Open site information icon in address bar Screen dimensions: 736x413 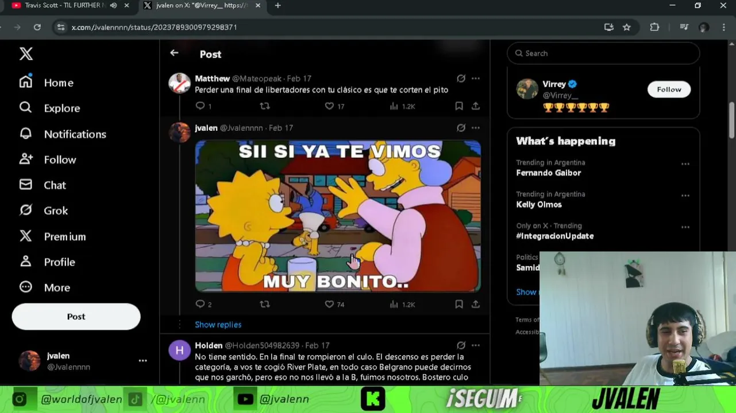pos(60,27)
